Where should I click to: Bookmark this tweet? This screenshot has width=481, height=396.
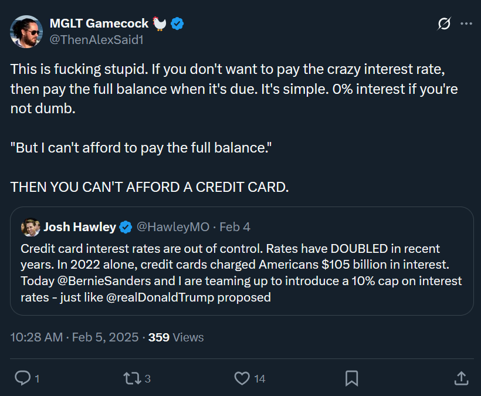pyautogui.click(x=351, y=378)
